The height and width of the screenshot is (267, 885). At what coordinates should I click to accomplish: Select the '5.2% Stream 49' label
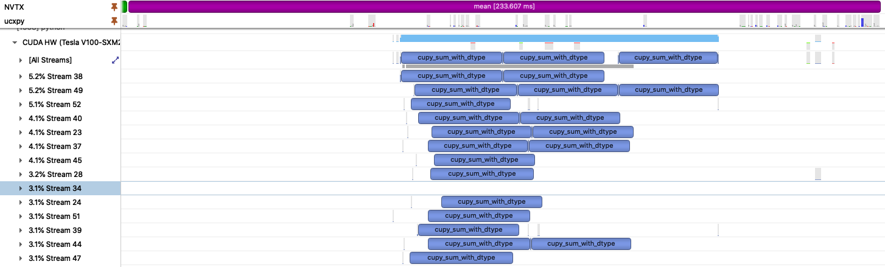pyautogui.click(x=55, y=91)
